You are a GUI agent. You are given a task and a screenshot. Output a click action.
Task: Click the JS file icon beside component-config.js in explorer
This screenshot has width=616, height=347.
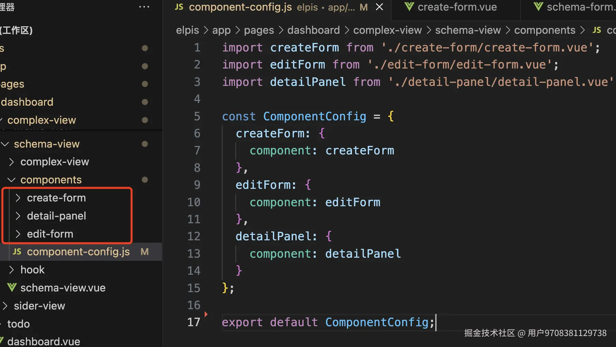17,252
